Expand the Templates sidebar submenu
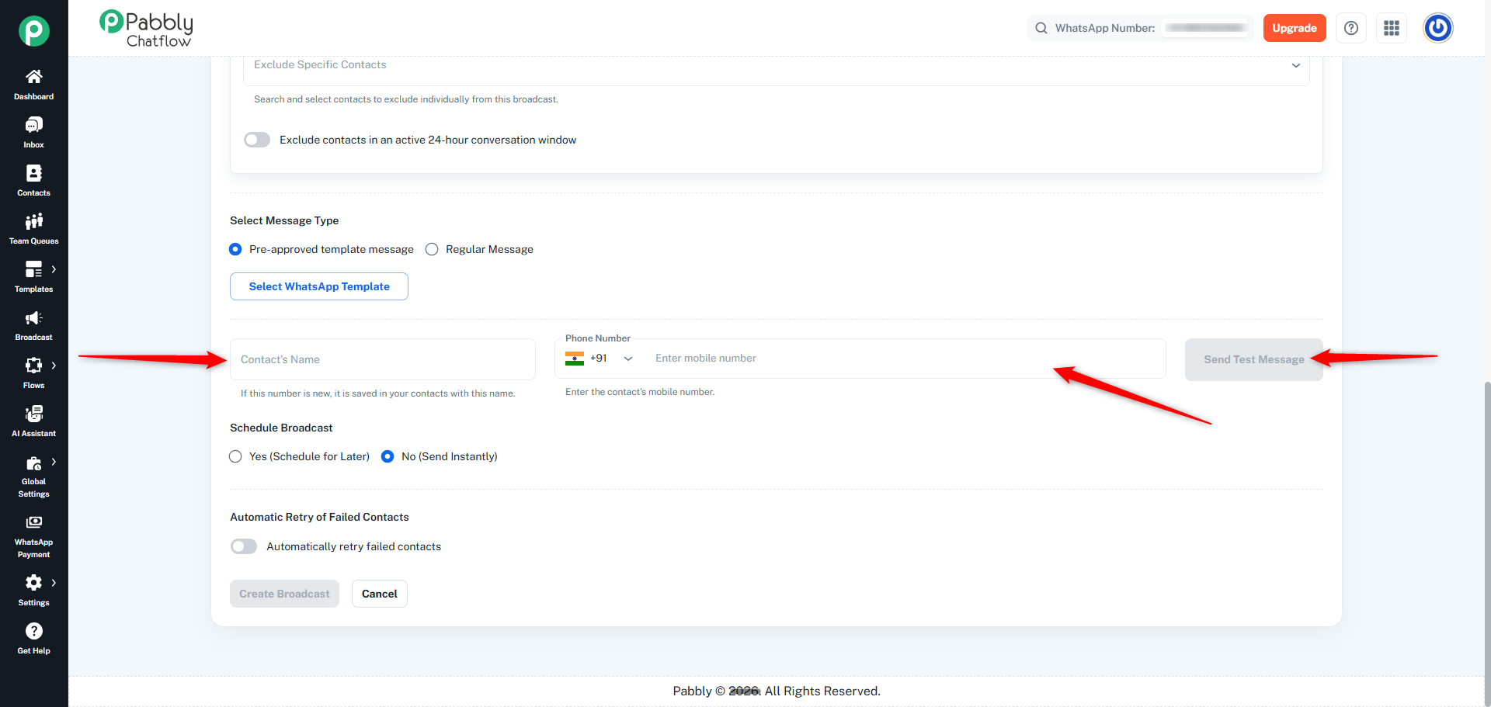Screen dimensions: 1491x707 tap(54, 269)
